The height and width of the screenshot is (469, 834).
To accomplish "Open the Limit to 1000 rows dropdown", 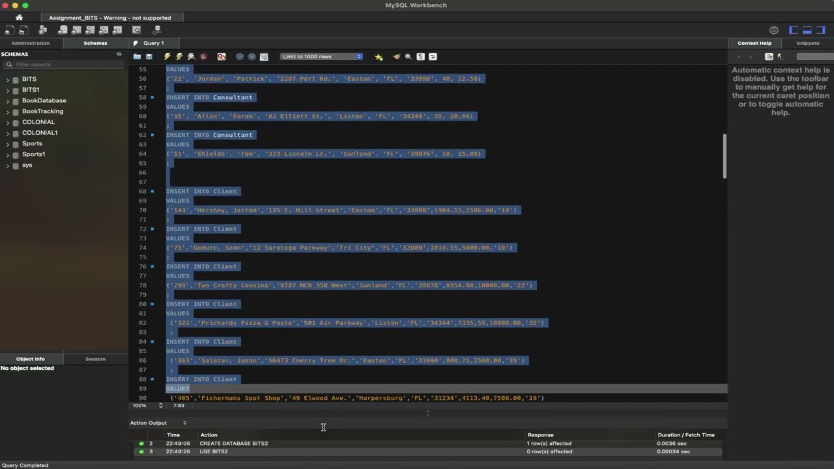I will click(321, 57).
